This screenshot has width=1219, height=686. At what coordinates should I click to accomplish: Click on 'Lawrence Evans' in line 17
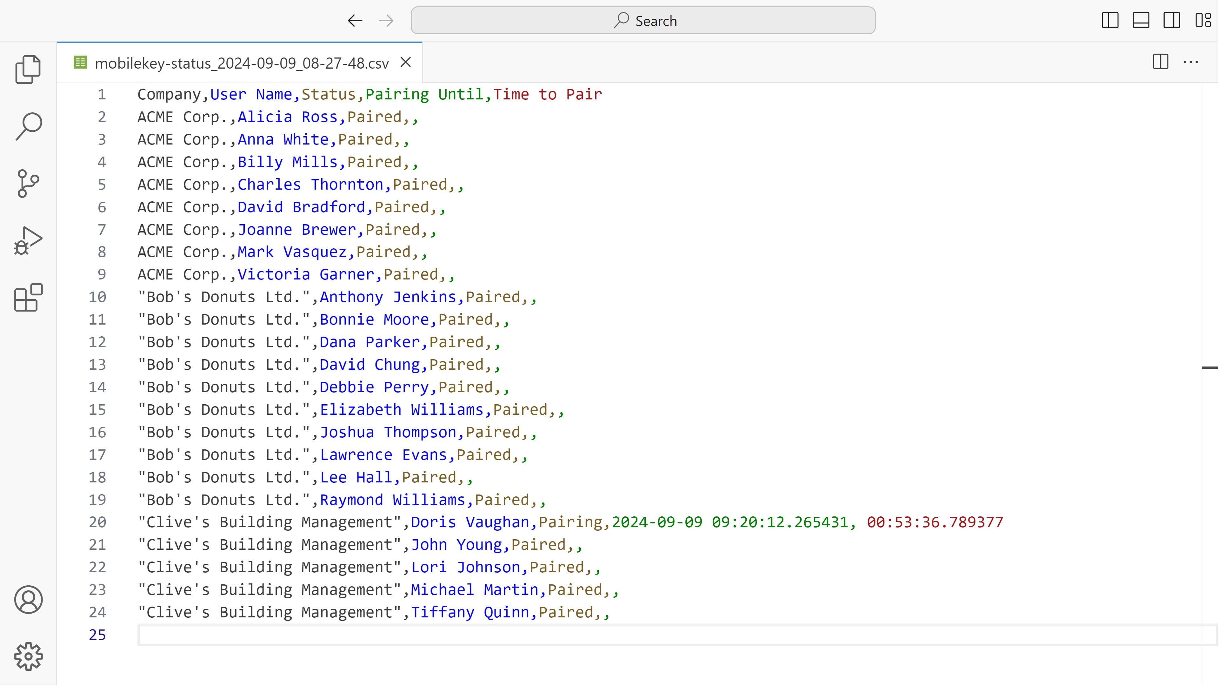(384, 455)
